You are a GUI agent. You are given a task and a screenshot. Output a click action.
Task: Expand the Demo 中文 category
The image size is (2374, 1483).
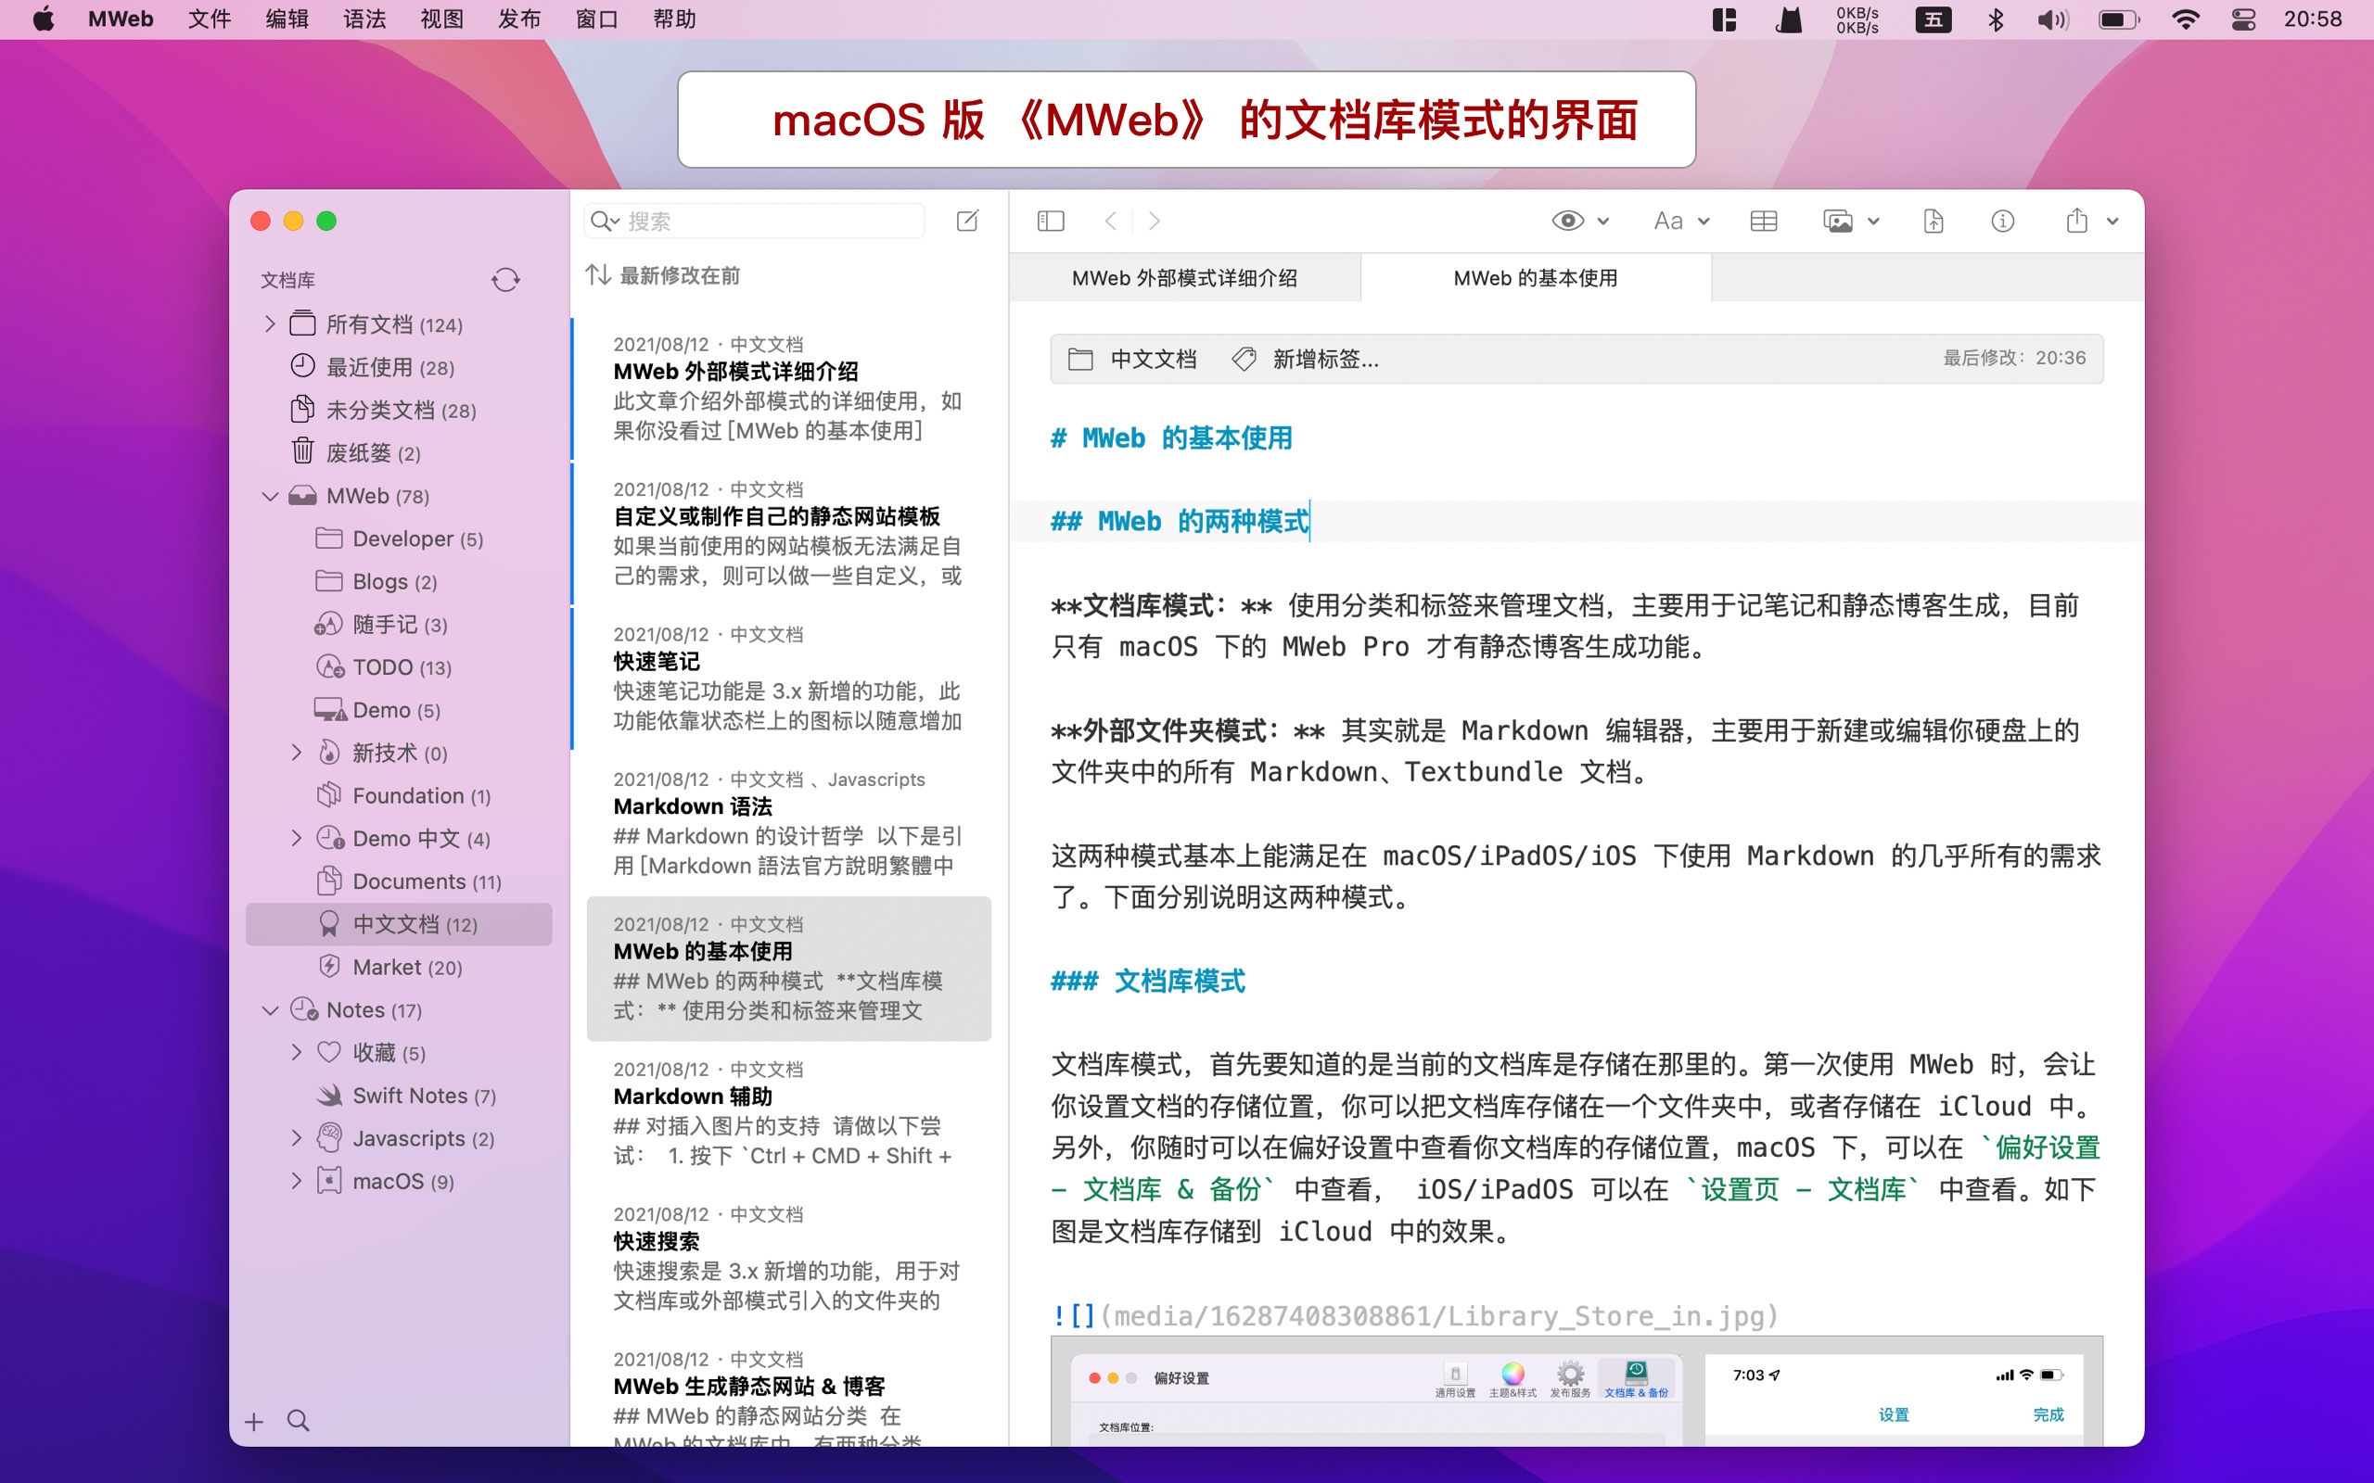click(x=296, y=838)
